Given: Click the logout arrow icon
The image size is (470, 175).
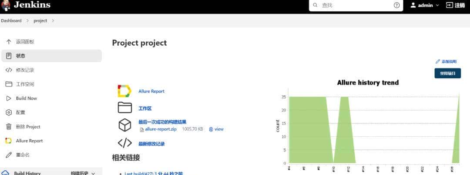Looking at the screenshot, I should point(449,5).
